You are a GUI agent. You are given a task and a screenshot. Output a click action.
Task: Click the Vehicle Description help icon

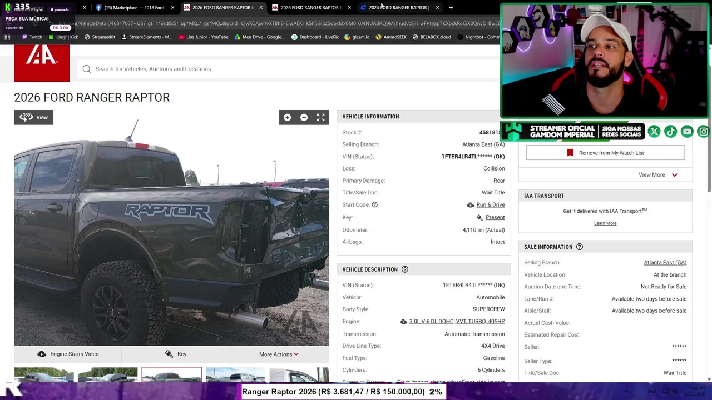click(x=405, y=269)
